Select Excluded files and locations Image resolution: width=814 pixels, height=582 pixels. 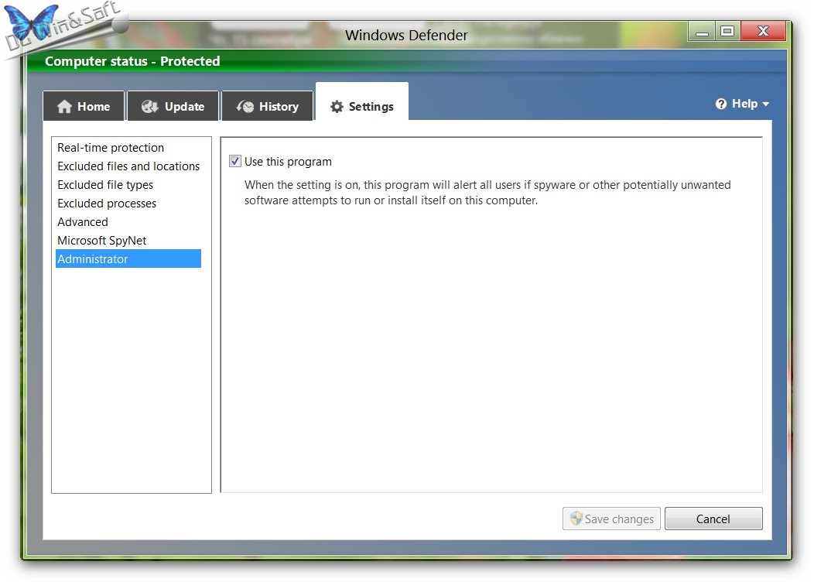128,166
